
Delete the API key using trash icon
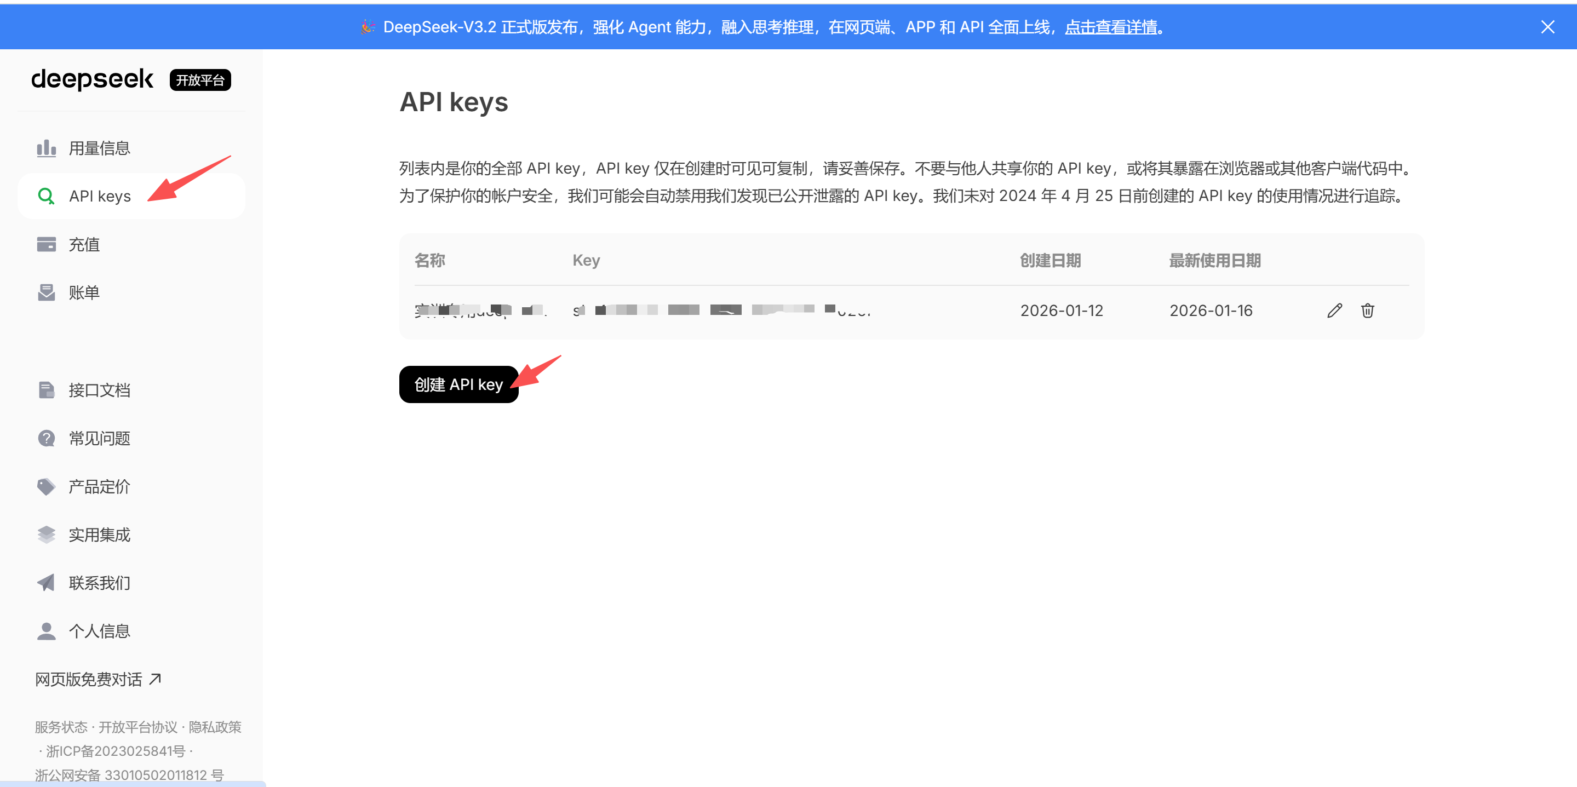1368,311
